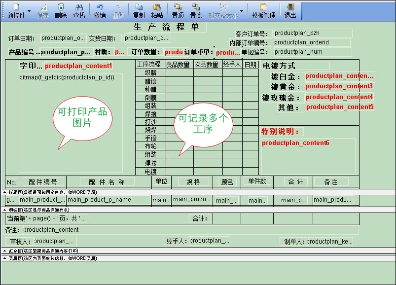Send to back with the 置底 icon
Image resolution: width=396 pixels, height=285 pixels.
tap(196, 10)
